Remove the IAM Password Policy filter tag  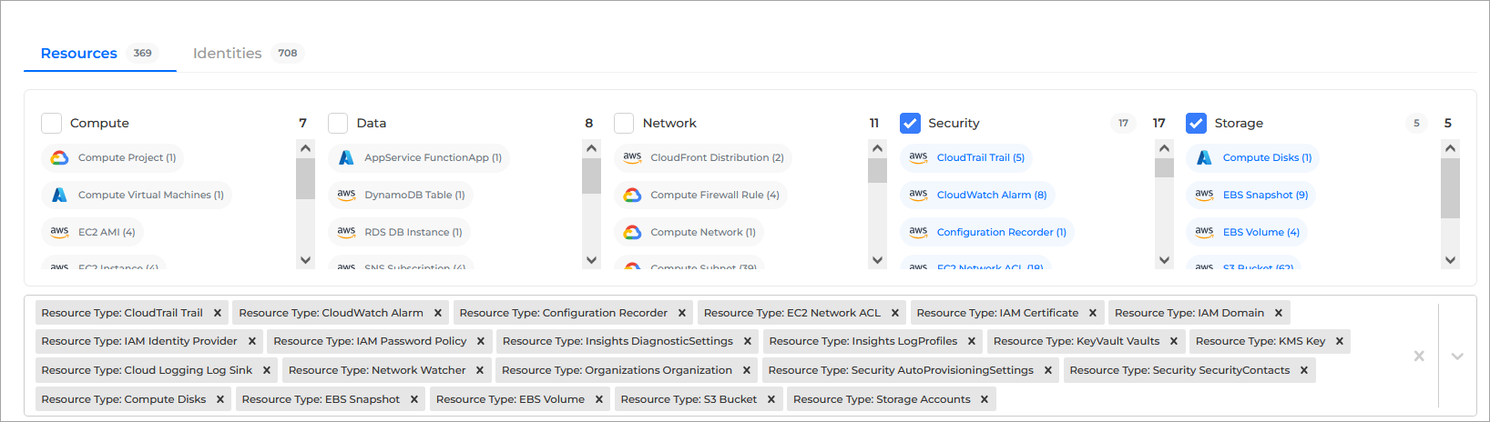tap(481, 341)
